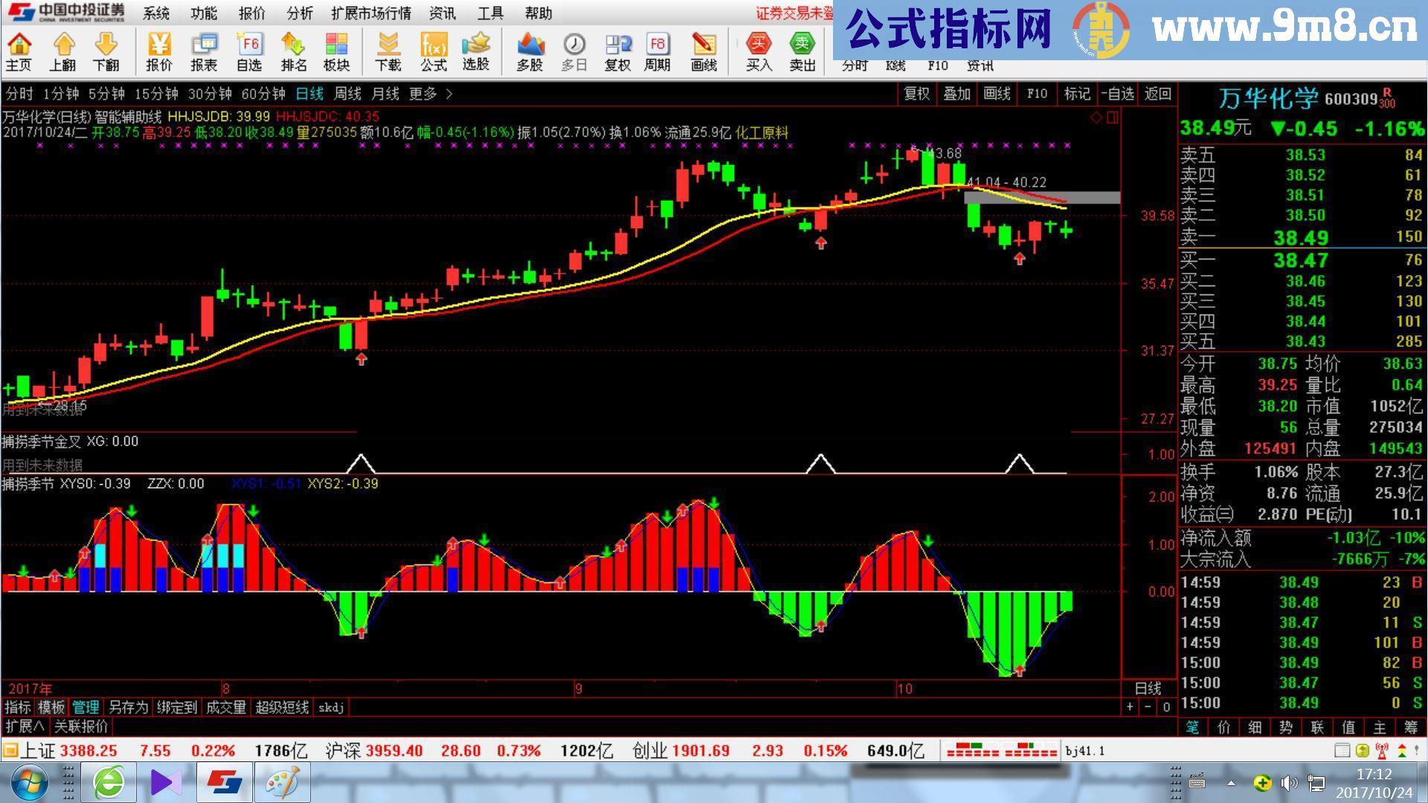Switch to the 模板 tab

point(51,708)
